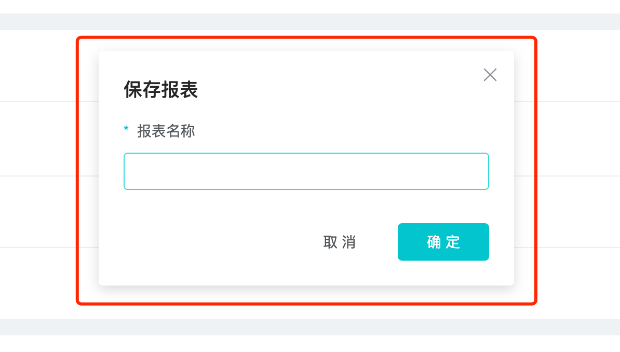Image resolution: width=620 pixels, height=352 pixels.
Task: Click the 取消 button
Action: 340,242
